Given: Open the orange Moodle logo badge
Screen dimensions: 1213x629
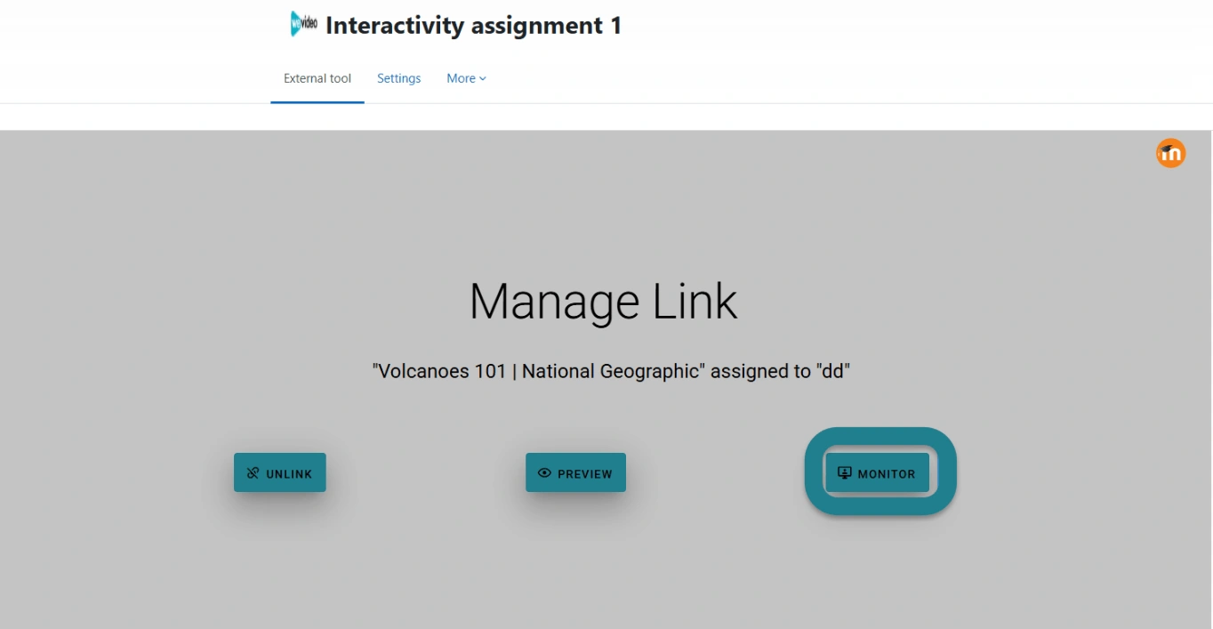Looking at the screenshot, I should pyautogui.click(x=1170, y=153).
